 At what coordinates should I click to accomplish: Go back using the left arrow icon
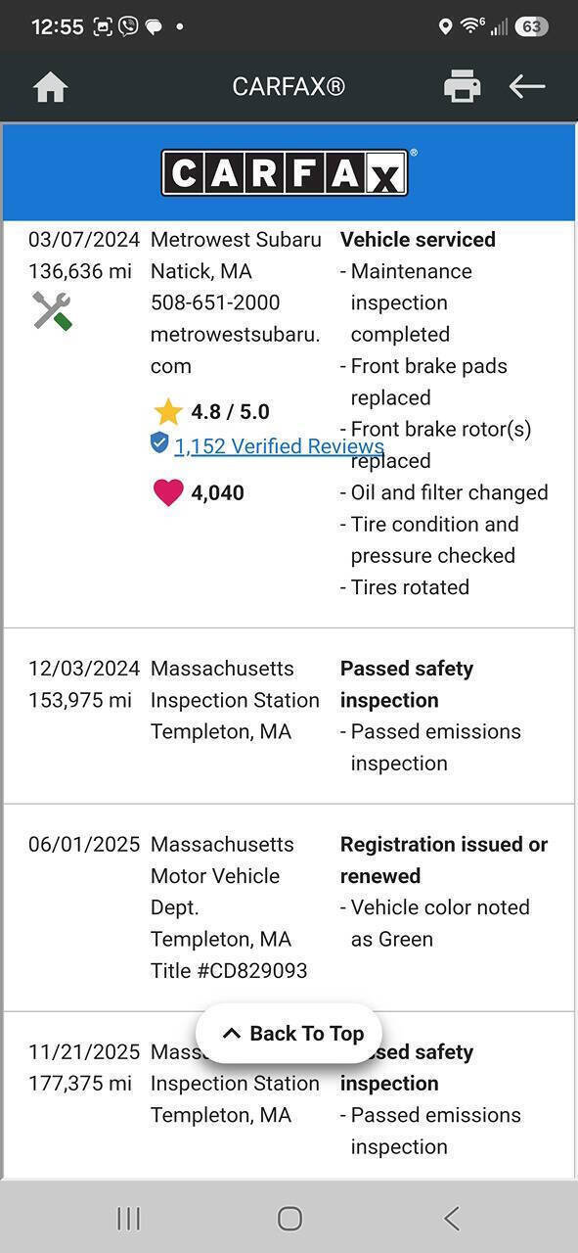tap(526, 86)
